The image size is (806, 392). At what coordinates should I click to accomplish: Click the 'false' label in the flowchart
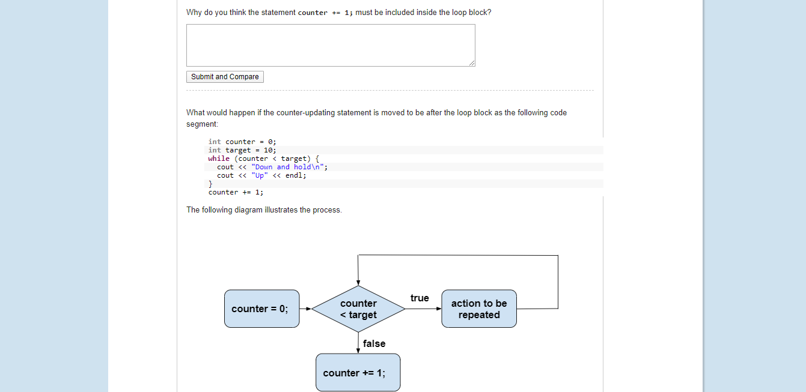click(x=374, y=343)
